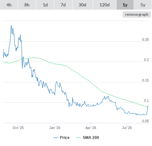Screen dimensions: 152x146
Task: Select the 120d range tab
Action: [105, 5]
